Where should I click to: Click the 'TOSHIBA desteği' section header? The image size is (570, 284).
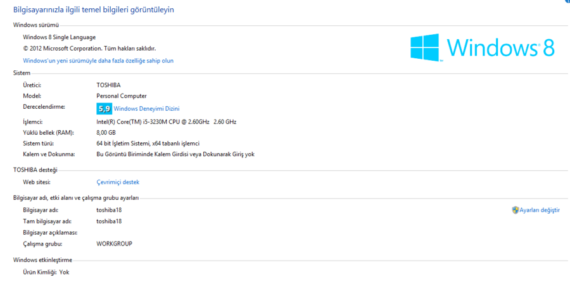tap(35, 170)
